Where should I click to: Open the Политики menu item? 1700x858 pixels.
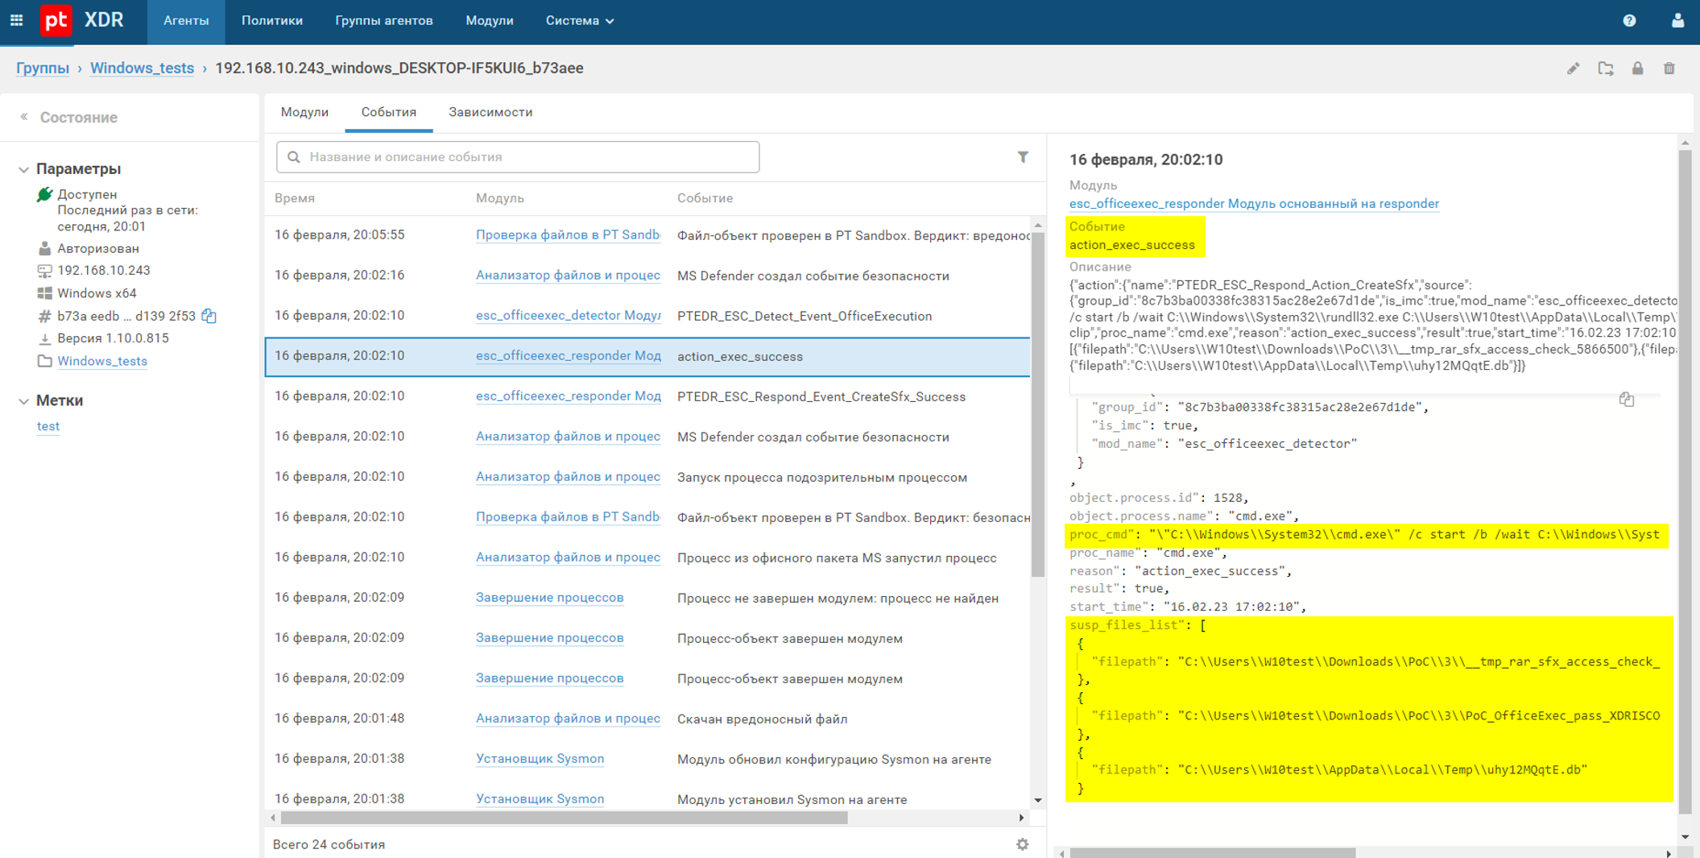tap(272, 21)
